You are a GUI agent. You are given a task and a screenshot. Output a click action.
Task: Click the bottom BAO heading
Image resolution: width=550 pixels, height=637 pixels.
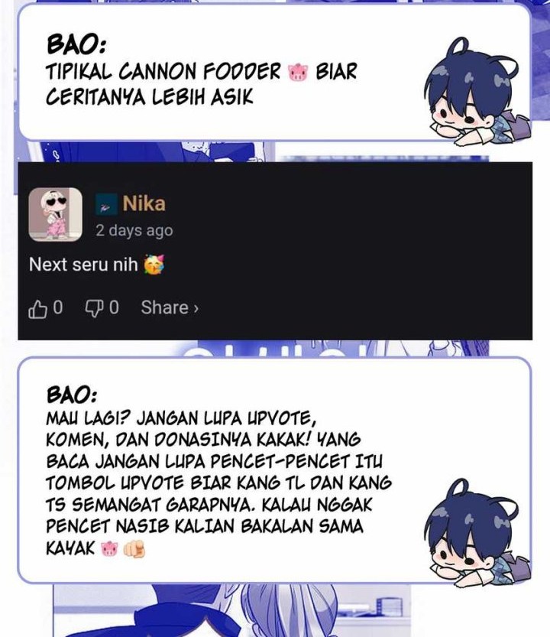pyautogui.click(x=73, y=395)
